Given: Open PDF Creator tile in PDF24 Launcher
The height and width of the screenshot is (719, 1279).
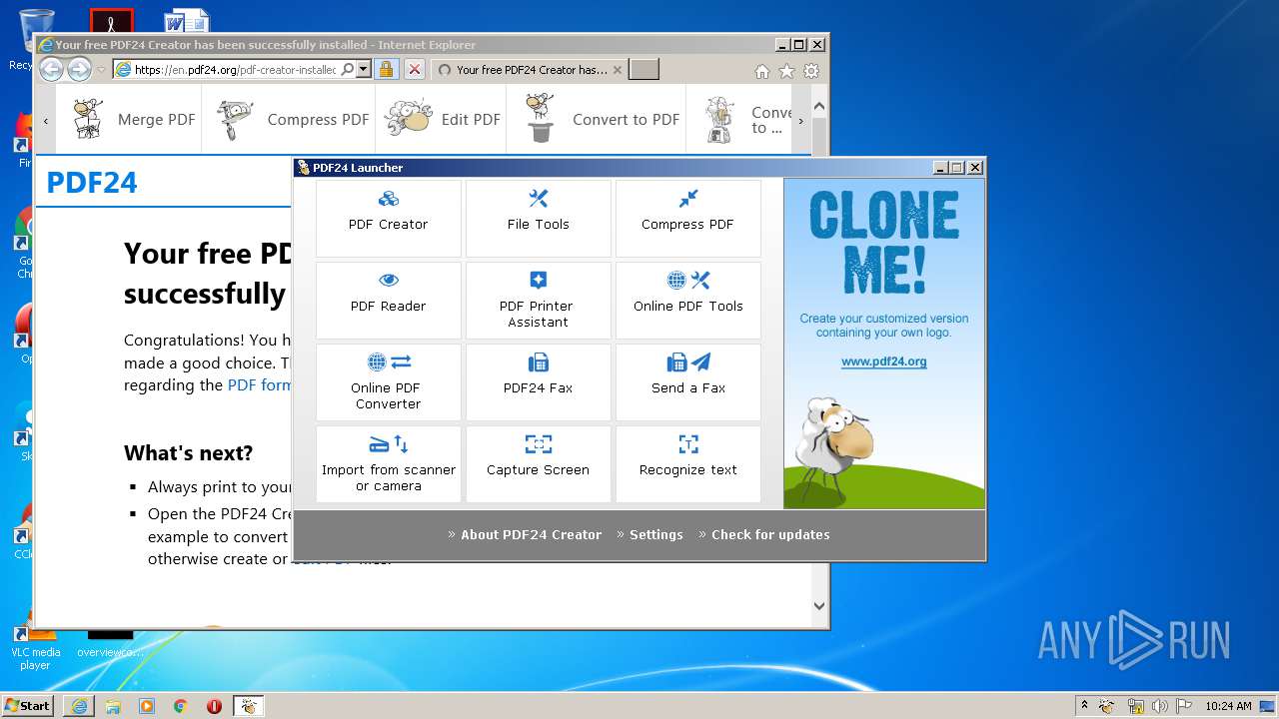Looking at the screenshot, I should pos(389,218).
